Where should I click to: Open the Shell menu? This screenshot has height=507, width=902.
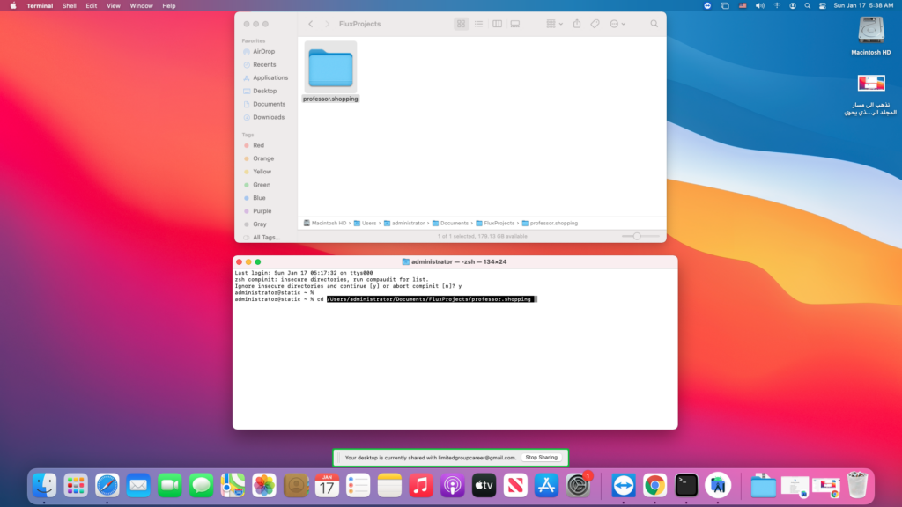69,6
